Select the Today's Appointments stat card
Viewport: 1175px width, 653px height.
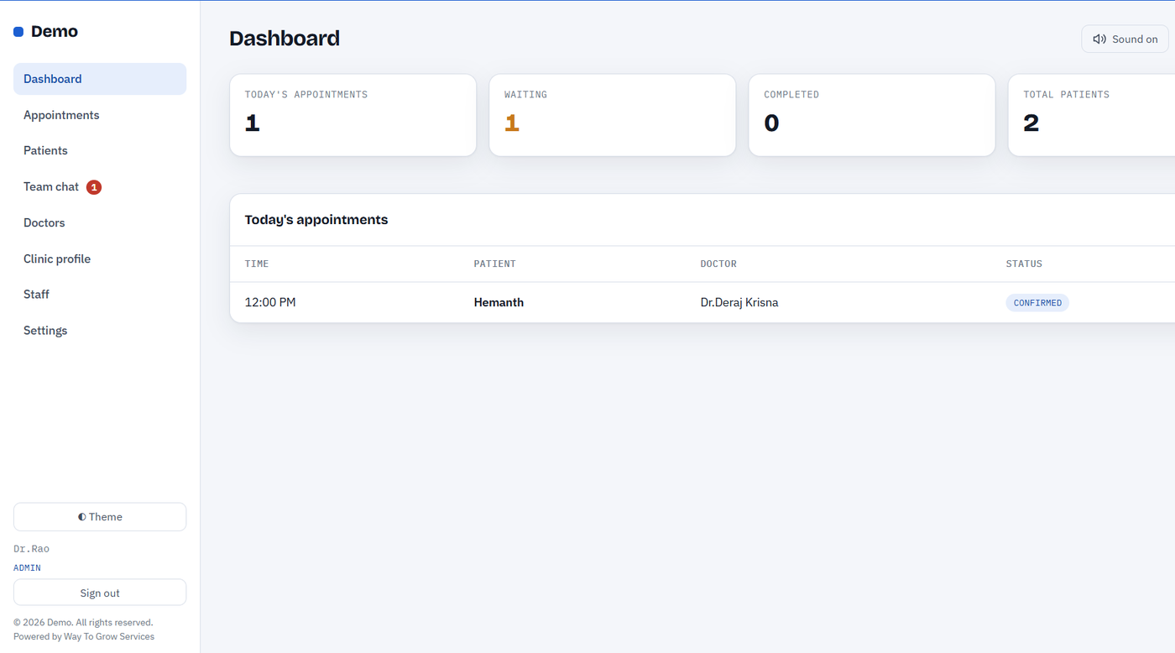[353, 115]
